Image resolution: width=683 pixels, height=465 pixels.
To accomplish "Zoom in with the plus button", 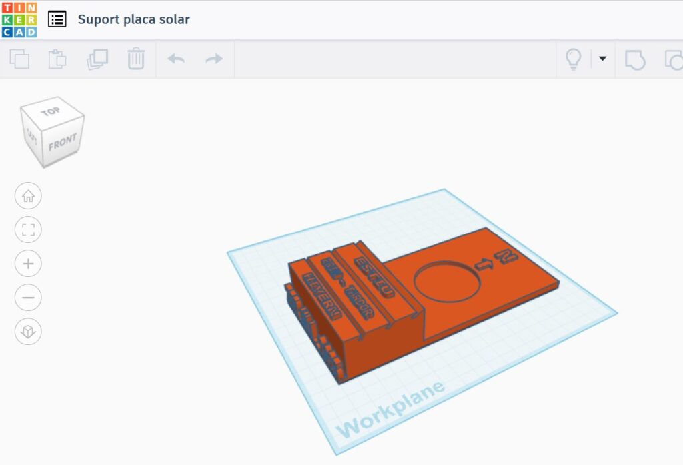I will pos(28,264).
